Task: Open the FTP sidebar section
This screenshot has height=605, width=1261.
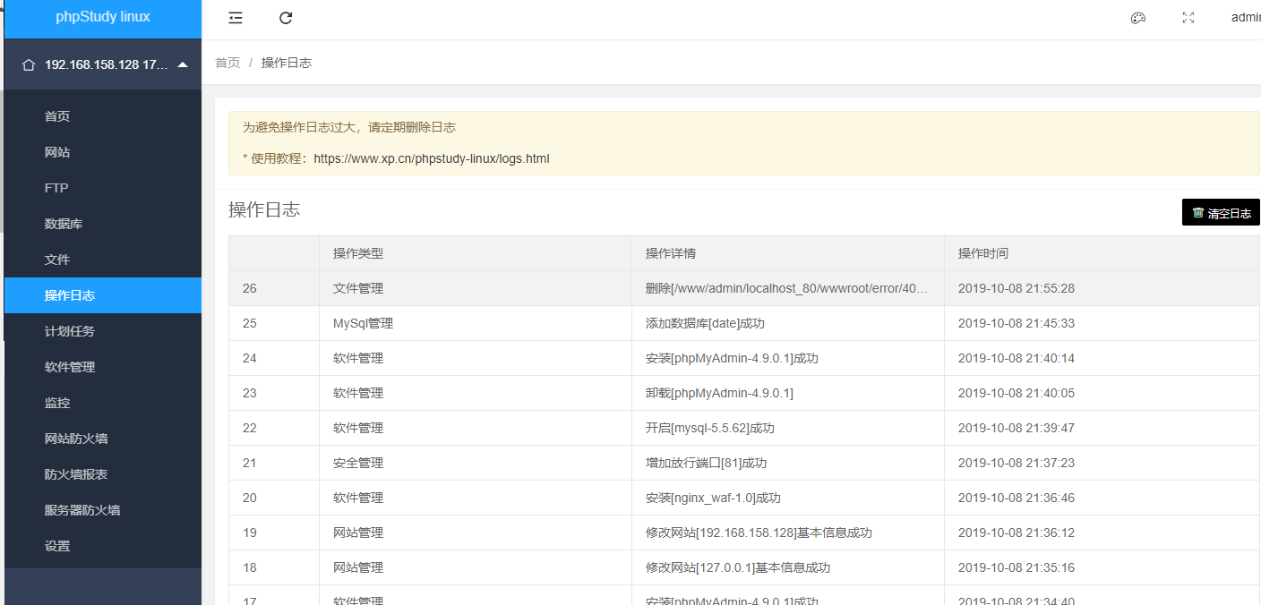Action: (x=56, y=188)
